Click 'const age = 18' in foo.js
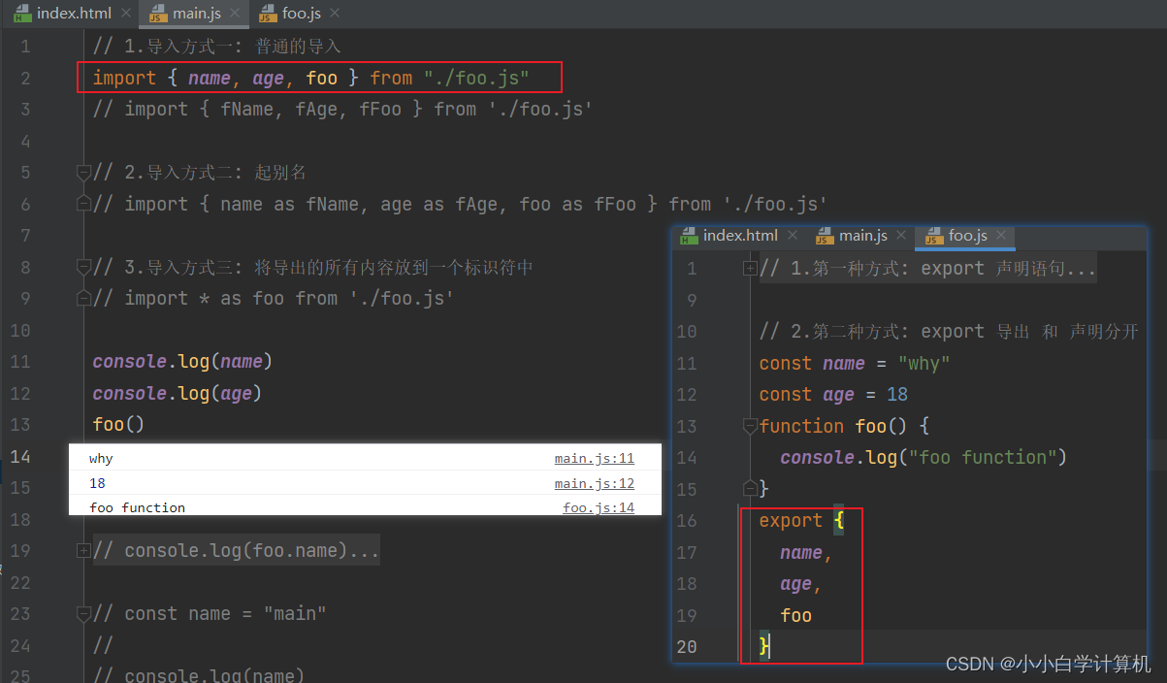1167x683 pixels. (x=833, y=394)
